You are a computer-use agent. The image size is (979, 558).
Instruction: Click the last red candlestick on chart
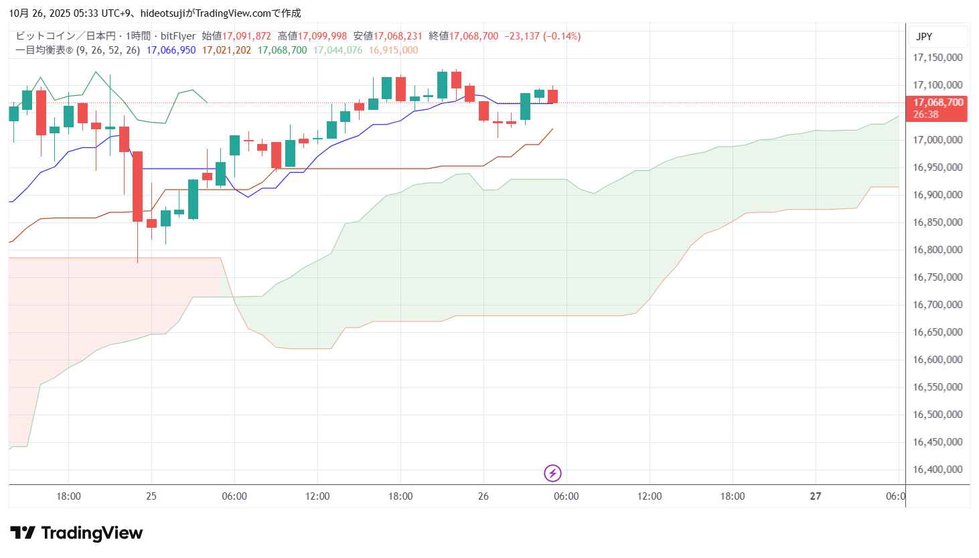coord(552,96)
